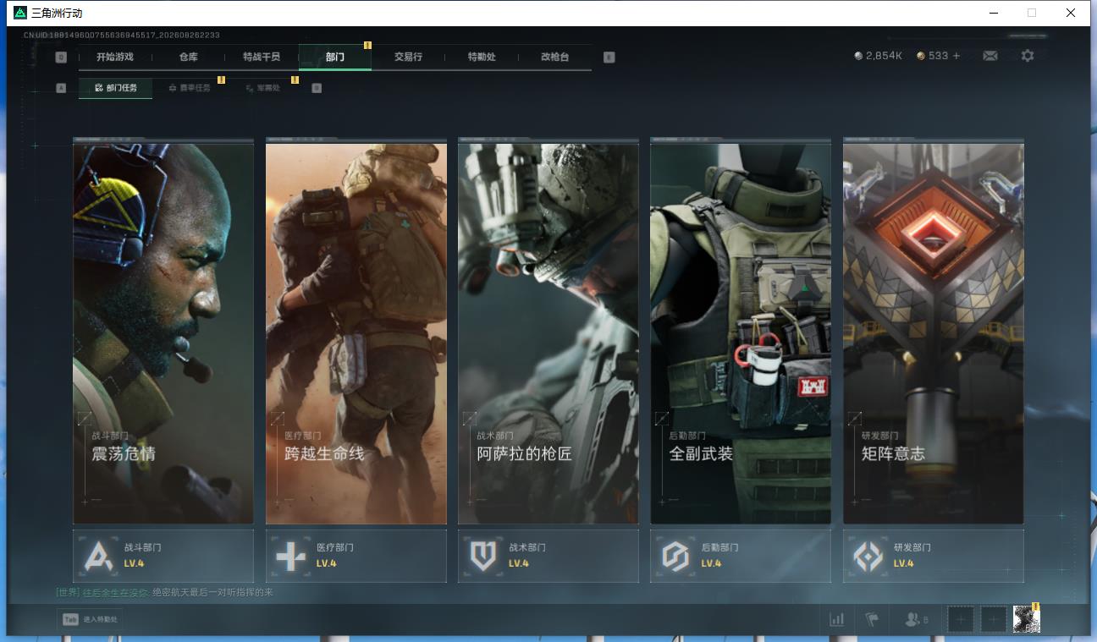Click the expand icon on 阿萨拉的枪匠 card

point(470,419)
